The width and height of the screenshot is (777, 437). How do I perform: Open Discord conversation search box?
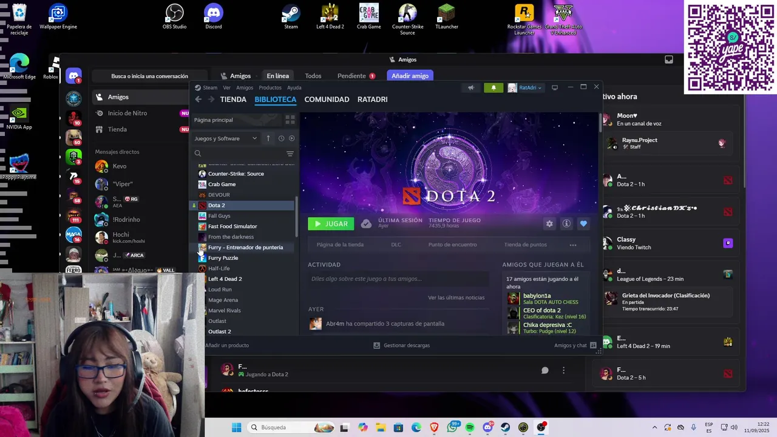point(149,76)
